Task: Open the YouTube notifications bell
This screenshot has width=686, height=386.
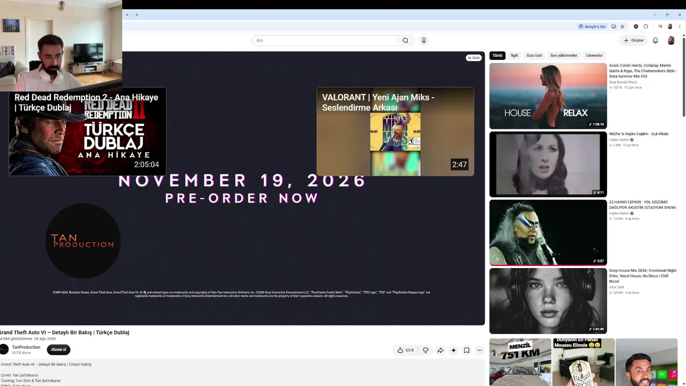Action: point(655,40)
